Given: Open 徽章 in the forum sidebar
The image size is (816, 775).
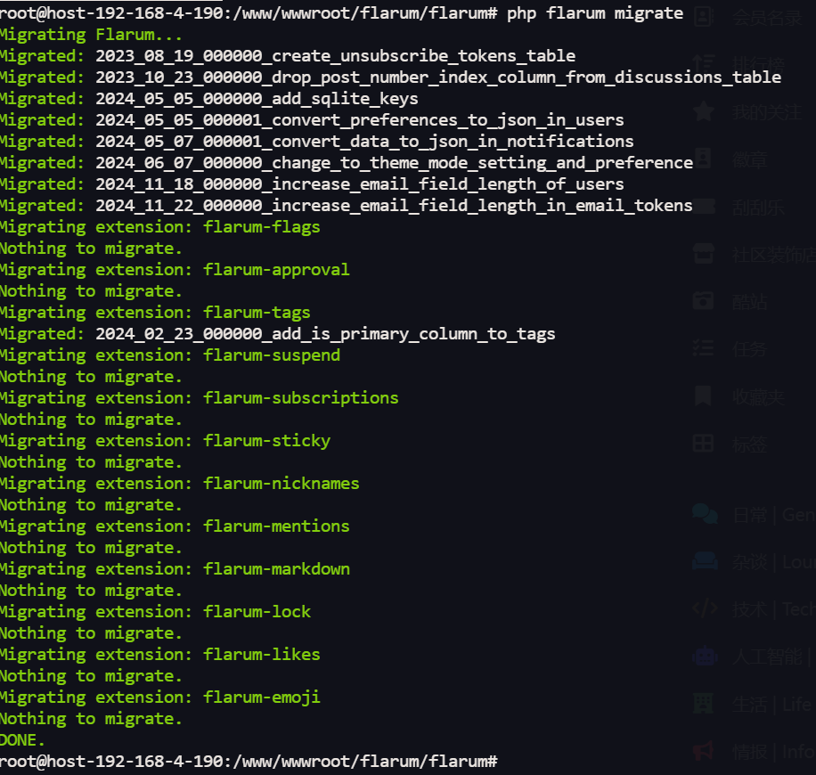Looking at the screenshot, I should (749, 159).
